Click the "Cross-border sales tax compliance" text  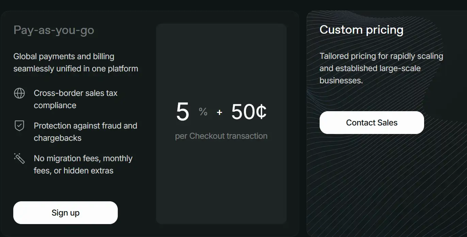(76, 99)
